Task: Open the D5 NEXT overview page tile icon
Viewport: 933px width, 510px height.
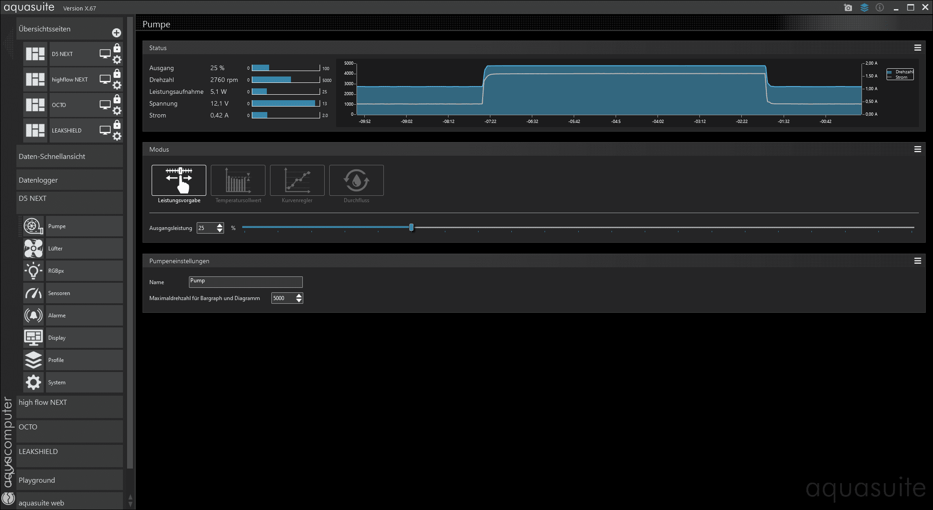Action: (x=35, y=54)
